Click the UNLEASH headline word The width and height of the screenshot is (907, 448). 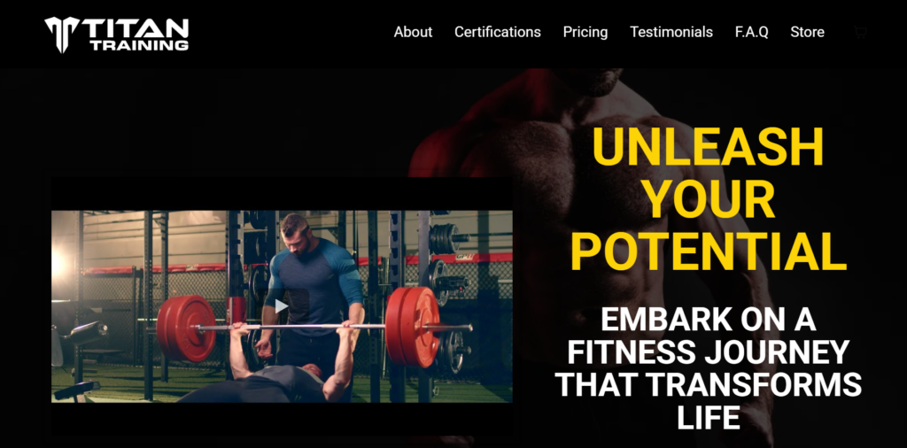pyautogui.click(x=708, y=147)
